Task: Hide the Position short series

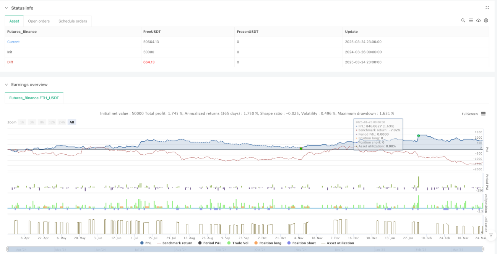Action: tap(302, 243)
